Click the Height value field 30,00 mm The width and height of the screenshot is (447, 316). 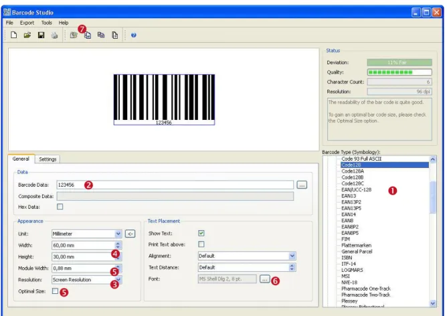(x=83, y=256)
